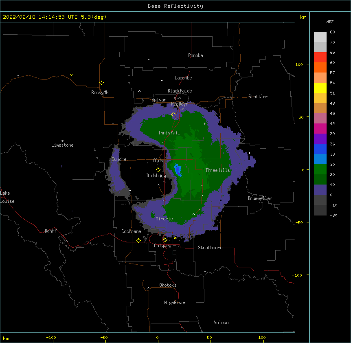
Task: Click the horizontal axis 50 km tick label
Action: click(209, 337)
